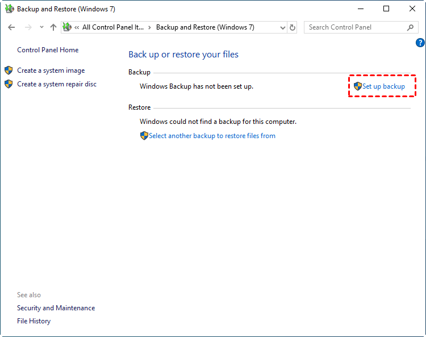The height and width of the screenshot is (337, 426).
Task: Open the Recent locations dropdown arrow
Action: (x=41, y=27)
